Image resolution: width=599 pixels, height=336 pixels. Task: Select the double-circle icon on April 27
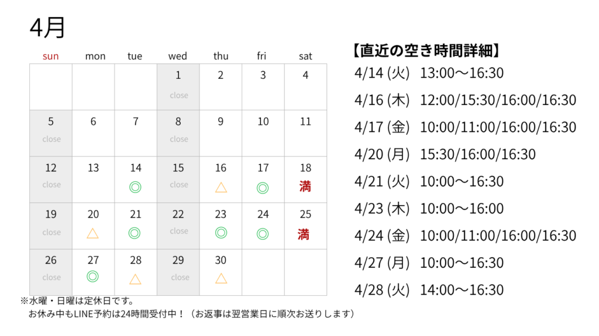tap(92, 276)
